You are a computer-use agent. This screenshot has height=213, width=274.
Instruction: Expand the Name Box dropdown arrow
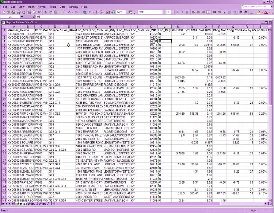(22, 17)
